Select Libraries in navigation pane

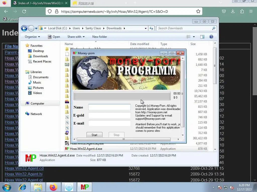point(34,72)
